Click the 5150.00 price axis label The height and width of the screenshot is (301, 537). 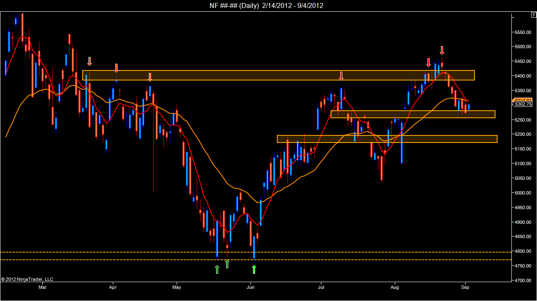[x=523, y=149]
